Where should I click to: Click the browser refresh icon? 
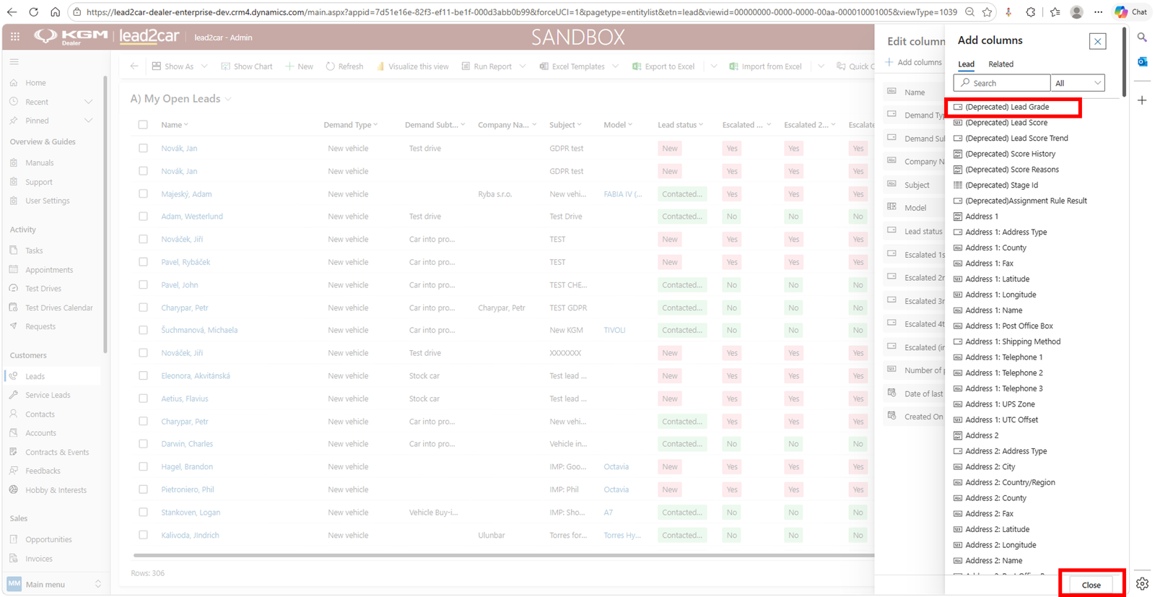(x=34, y=12)
